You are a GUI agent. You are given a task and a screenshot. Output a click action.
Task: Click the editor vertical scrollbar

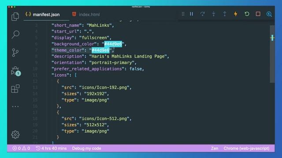pos(272,54)
